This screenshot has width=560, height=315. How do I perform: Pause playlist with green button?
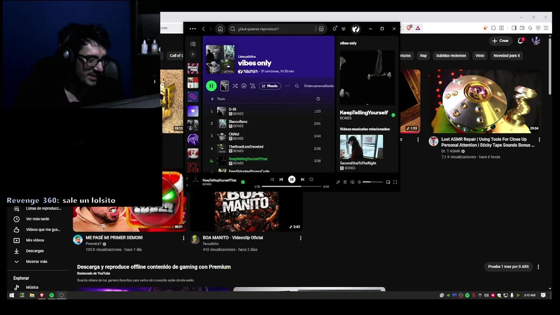click(211, 86)
